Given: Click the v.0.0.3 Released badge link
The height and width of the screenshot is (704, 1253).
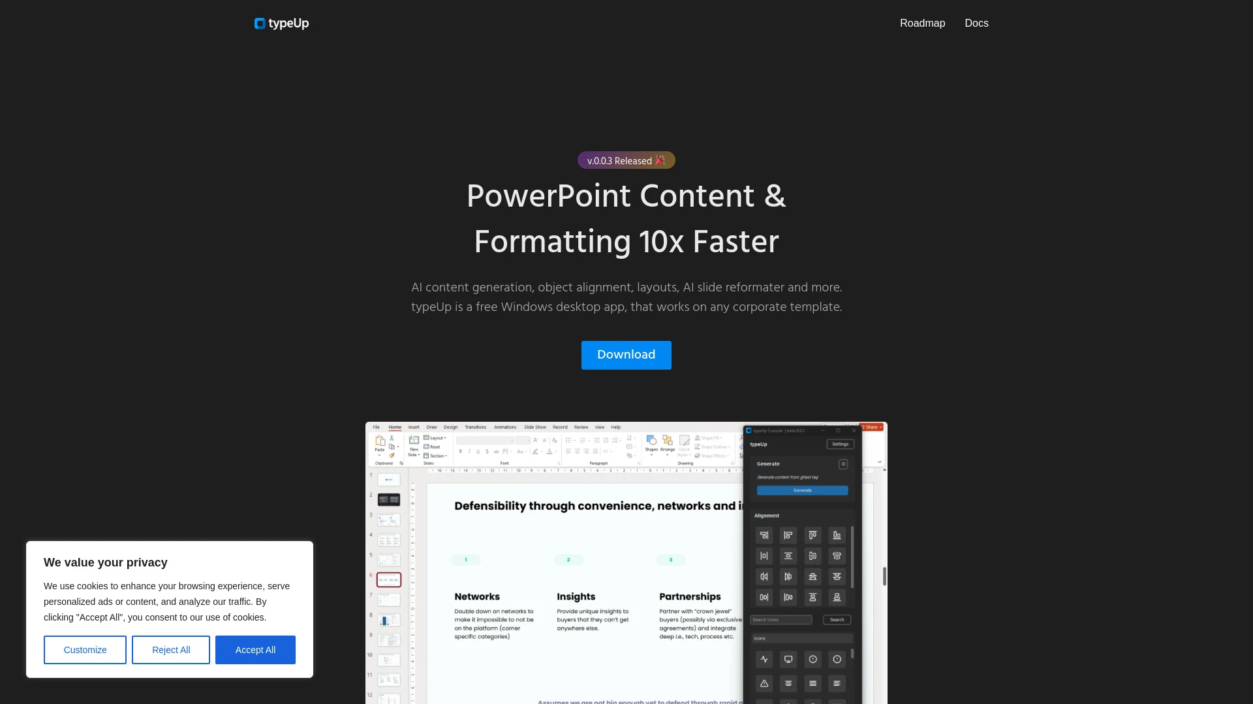Looking at the screenshot, I should pos(626,160).
